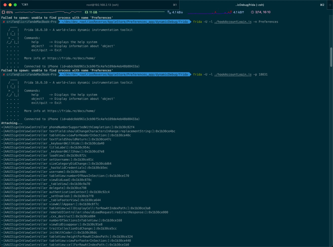Click the red error mark before the -p 18031 prompt

click(x=4, y=74)
